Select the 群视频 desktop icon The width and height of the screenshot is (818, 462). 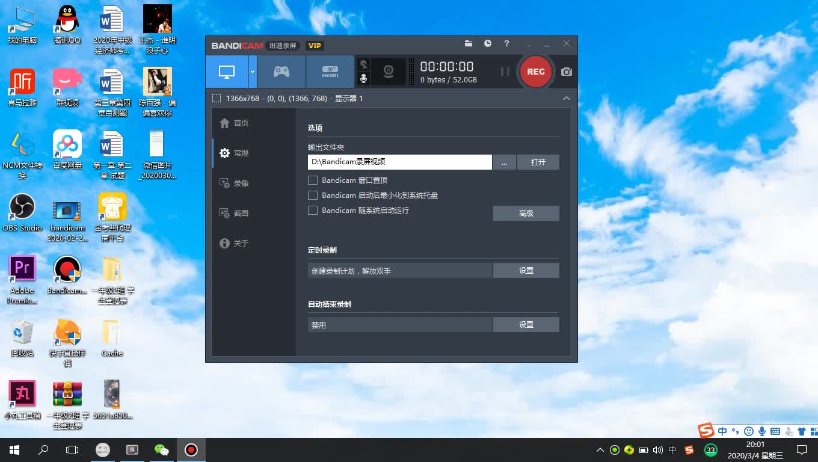(67, 87)
